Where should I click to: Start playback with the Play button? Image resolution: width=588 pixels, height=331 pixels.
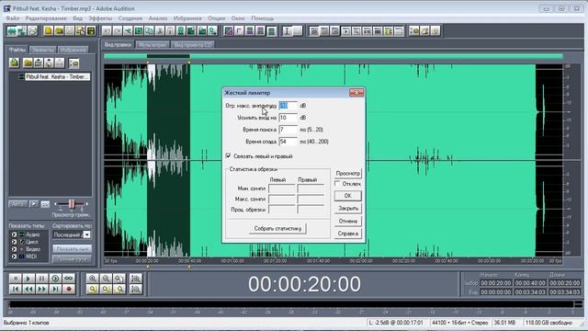(28, 279)
